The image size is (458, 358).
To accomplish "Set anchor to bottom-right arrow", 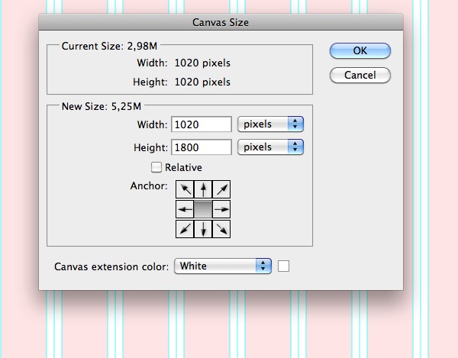I will coord(221,227).
